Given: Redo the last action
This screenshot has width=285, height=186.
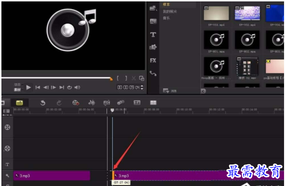Looking at the screenshot, I should click(x=59, y=103).
